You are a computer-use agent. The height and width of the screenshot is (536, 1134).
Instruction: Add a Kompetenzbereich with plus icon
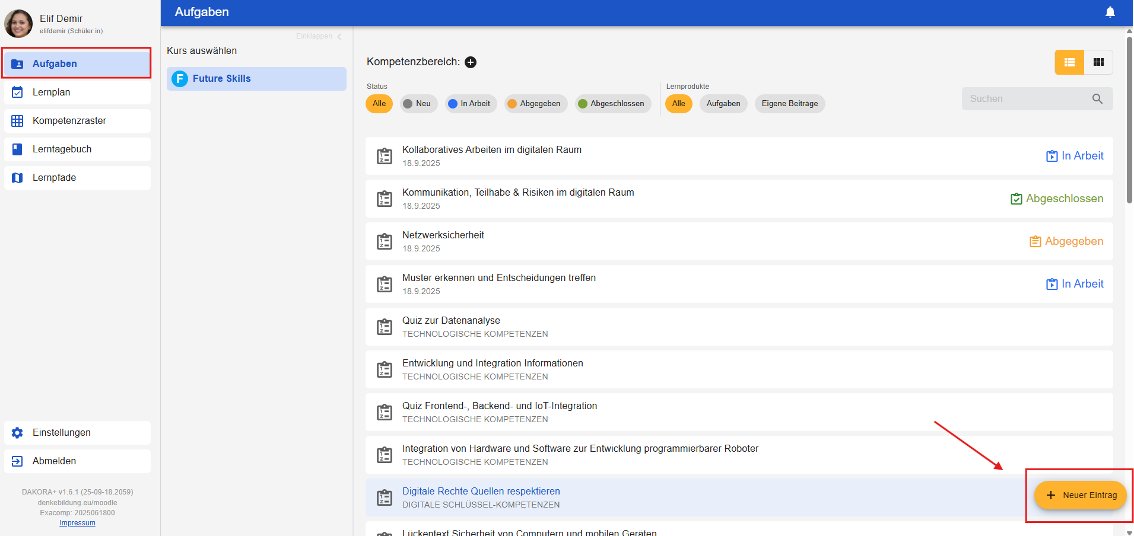471,62
